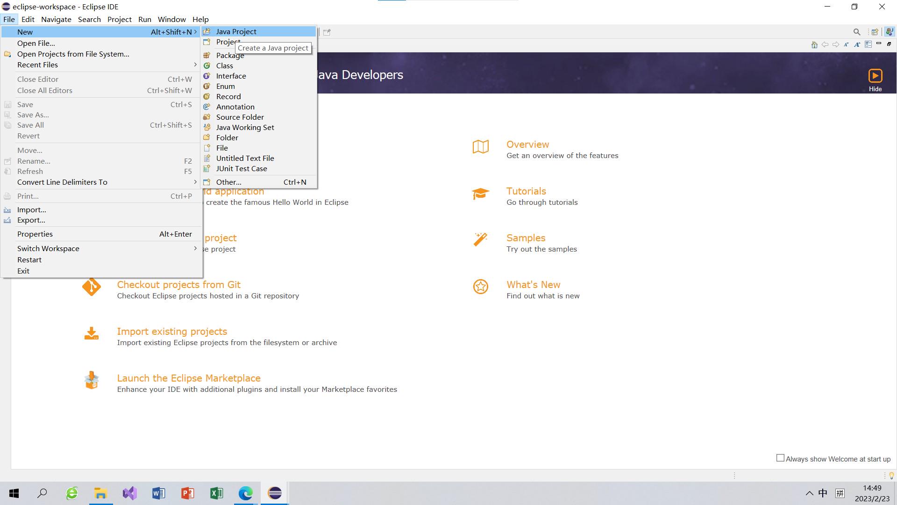
Task: Hide the welcome page via Hide button
Action: tap(875, 80)
